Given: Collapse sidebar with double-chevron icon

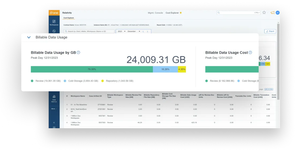Looking at the screenshot, I should coord(54,123).
